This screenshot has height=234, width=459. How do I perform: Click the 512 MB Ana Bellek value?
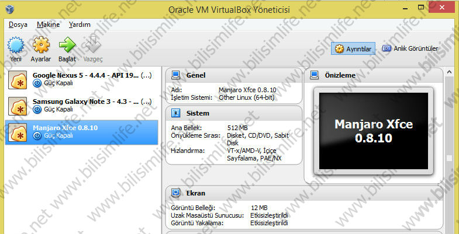pyautogui.click(x=237, y=128)
